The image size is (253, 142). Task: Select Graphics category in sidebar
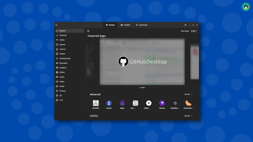point(63,68)
